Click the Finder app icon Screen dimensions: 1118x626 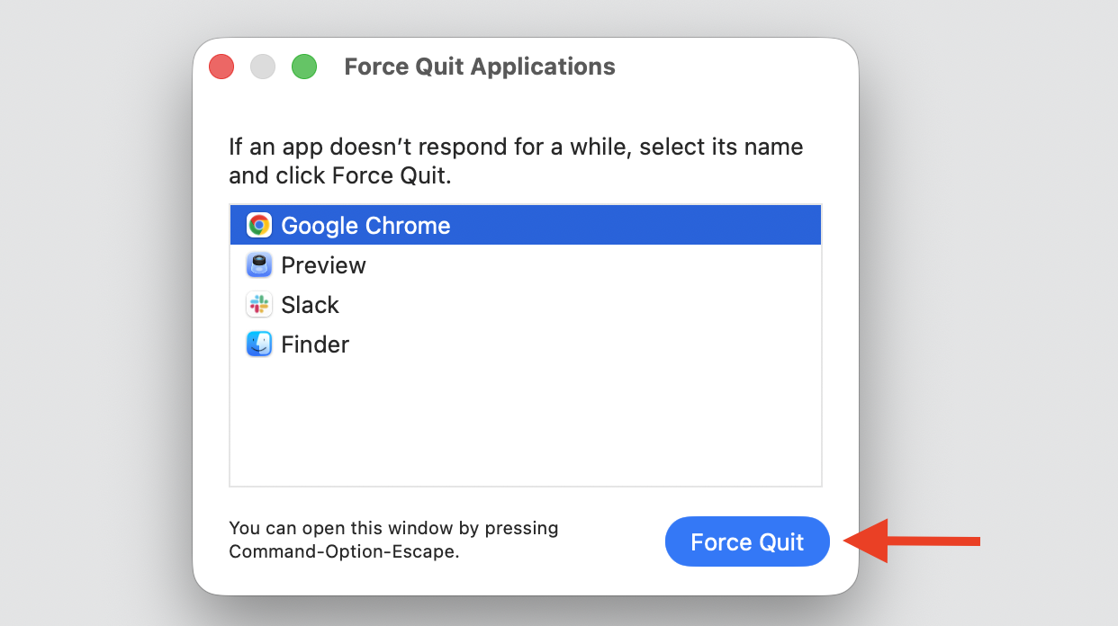coord(259,344)
